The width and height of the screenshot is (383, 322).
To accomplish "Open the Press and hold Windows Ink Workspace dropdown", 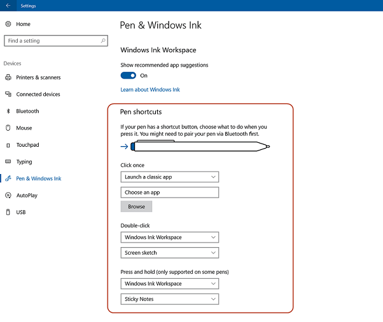I will [170, 284].
